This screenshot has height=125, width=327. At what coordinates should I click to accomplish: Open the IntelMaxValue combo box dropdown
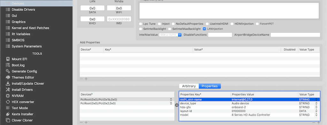180,35
